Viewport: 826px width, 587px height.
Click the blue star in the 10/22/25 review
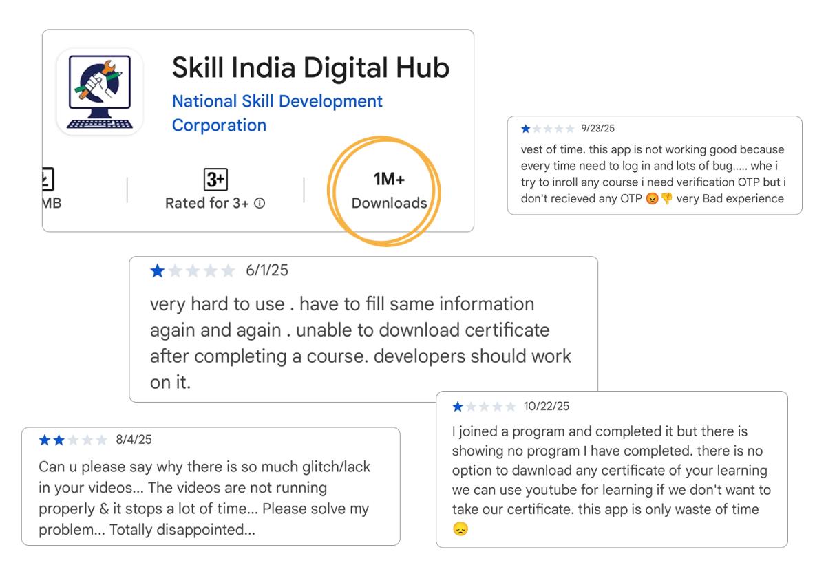458,407
